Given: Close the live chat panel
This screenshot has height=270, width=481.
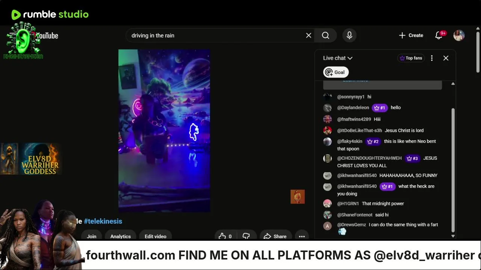Looking at the screenshot, I should coord(446,58).
